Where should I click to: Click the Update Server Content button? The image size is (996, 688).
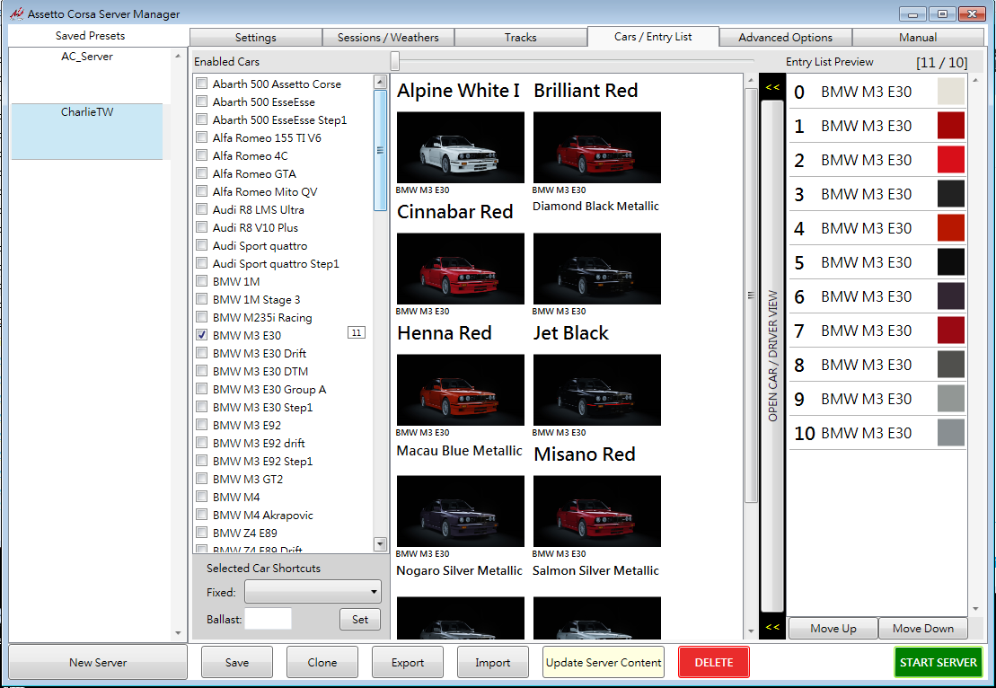pos(604,663)
